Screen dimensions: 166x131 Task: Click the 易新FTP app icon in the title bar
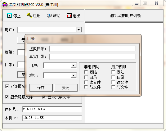pos(5,4)
